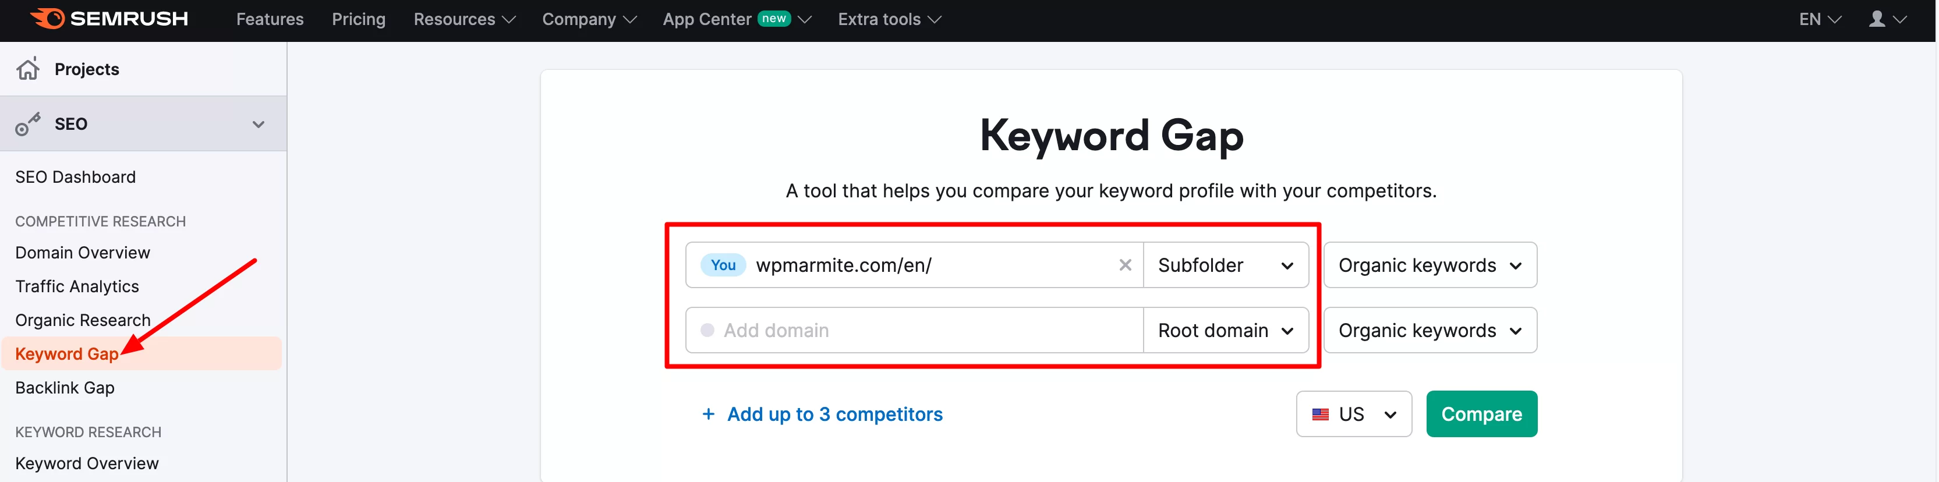The height and width of the screenshot is (482, 1939).
Task: Click the Keyword Gap page title
Action: pos(1111,136)
